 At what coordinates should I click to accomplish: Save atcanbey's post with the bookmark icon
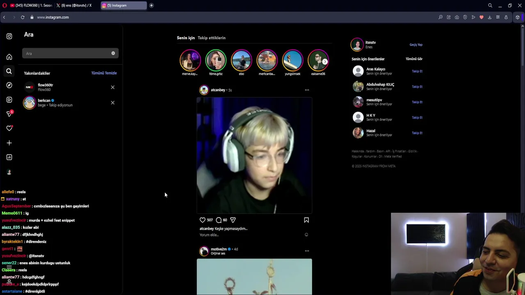coord(306,220)
